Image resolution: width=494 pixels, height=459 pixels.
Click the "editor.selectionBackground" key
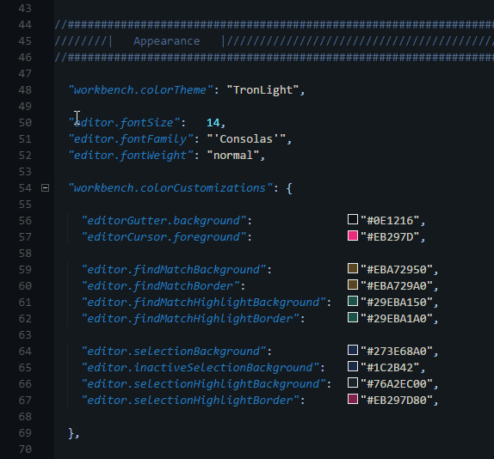(x=174, y=352)
